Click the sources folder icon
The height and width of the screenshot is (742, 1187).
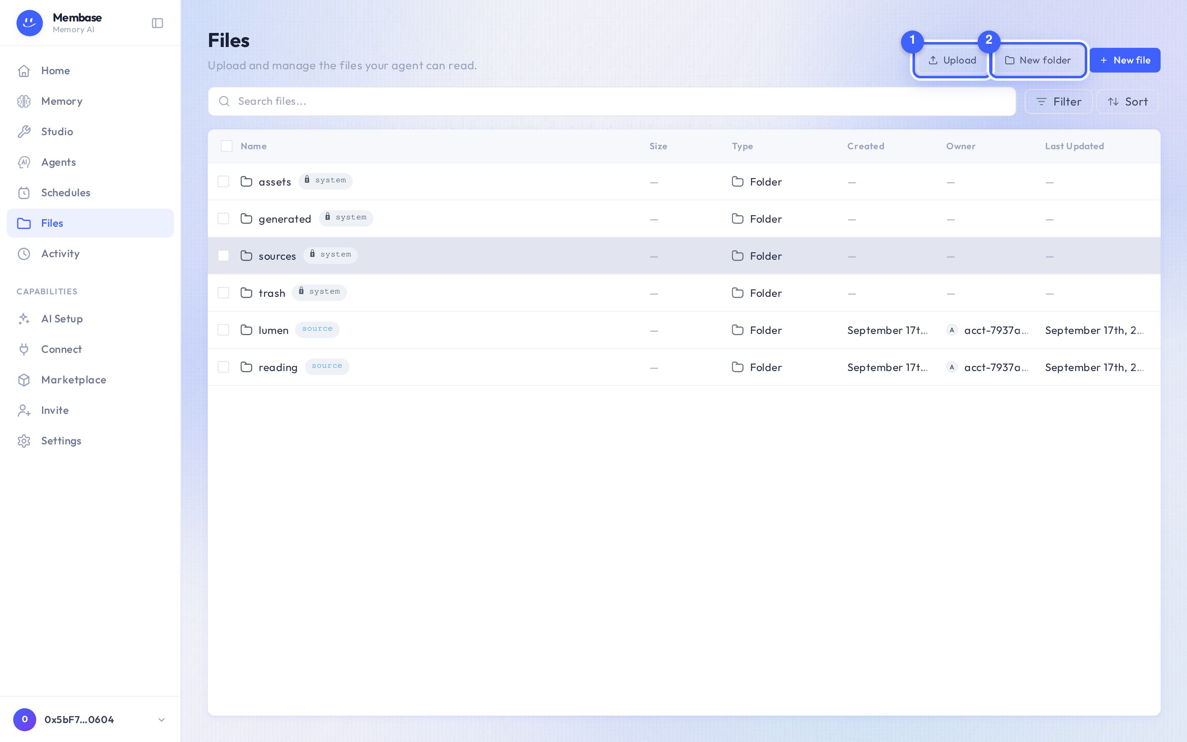(x=246, y=256)
